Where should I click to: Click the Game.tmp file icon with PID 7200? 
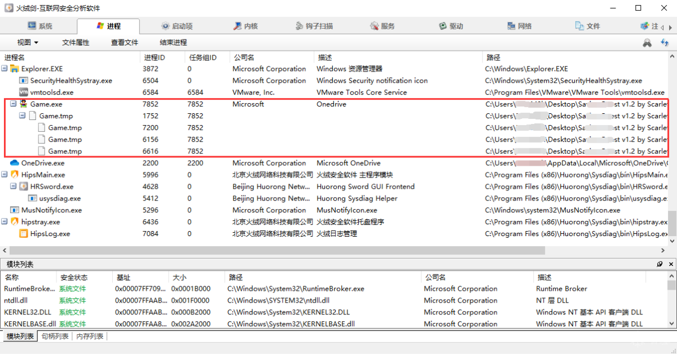coord(42,128)
